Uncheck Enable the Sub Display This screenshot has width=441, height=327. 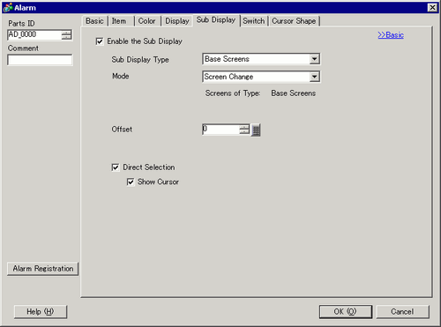click(x=100, y=41)
